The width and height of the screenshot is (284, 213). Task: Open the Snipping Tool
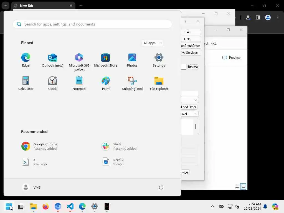(x=132, y=83)
